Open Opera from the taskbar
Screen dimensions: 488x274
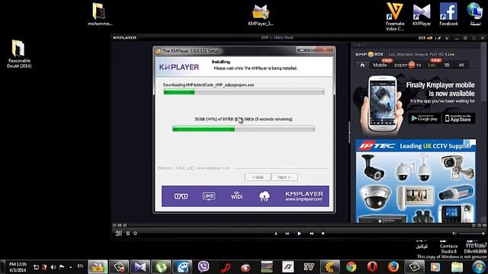[372, 267]
